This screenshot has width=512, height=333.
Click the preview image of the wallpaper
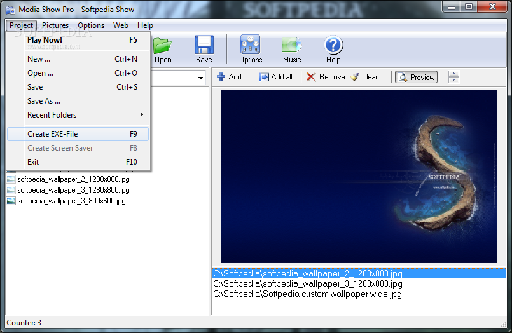point(359,177)
